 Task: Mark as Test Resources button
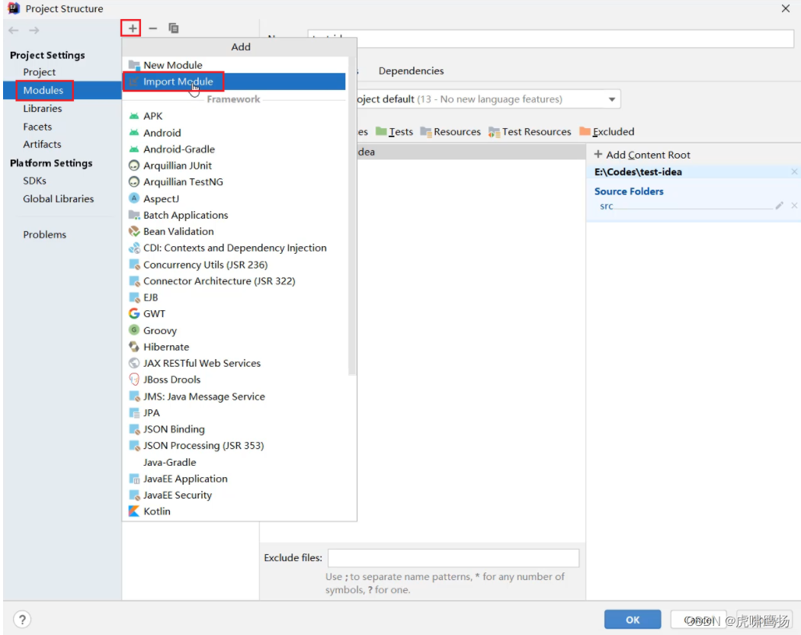pyautogui.click(x=530, y=131)
